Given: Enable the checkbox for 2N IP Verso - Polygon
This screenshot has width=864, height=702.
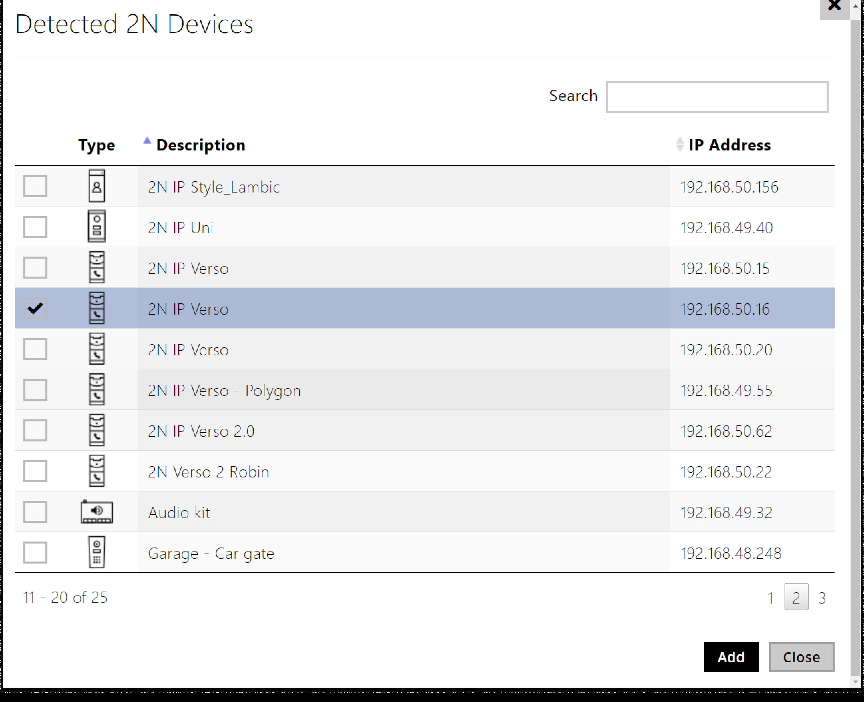Looking at the screenshot, I should point(35,389).
